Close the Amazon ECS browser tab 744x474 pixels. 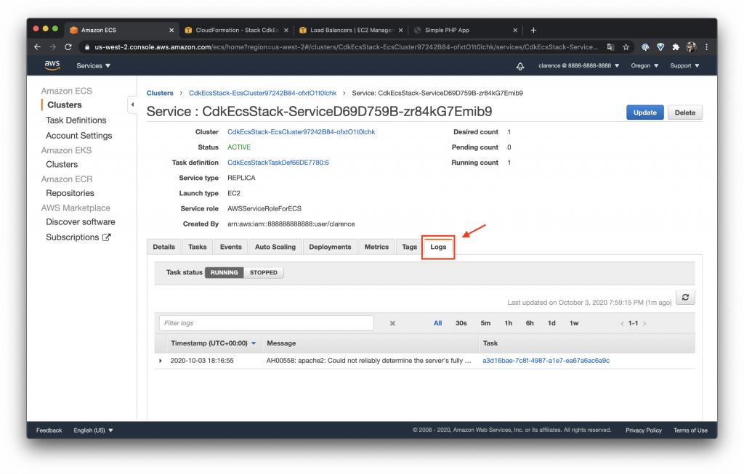pos(171,30)
